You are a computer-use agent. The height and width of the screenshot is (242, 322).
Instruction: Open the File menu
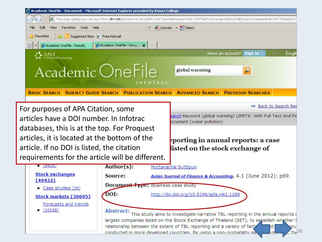tap(32, 28)
